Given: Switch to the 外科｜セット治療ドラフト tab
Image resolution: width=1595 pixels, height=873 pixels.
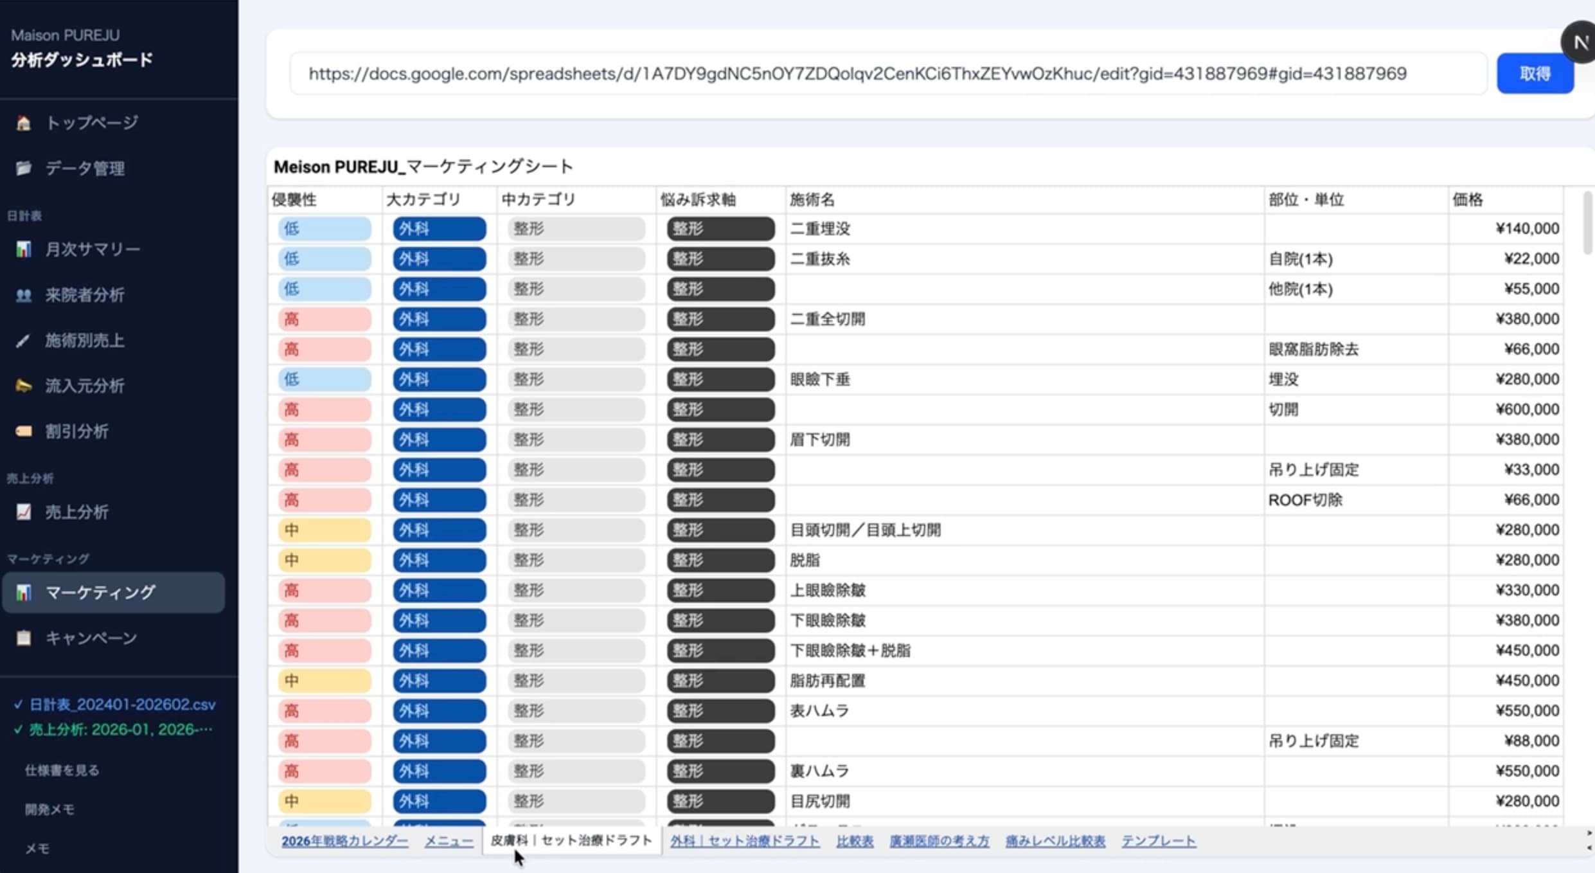Looking at the screenshot, I should [x=744, y=840].
